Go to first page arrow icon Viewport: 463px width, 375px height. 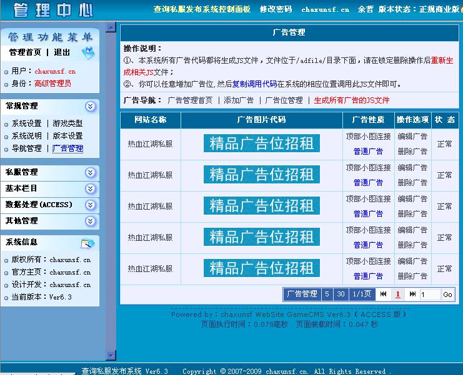point(383,294)
